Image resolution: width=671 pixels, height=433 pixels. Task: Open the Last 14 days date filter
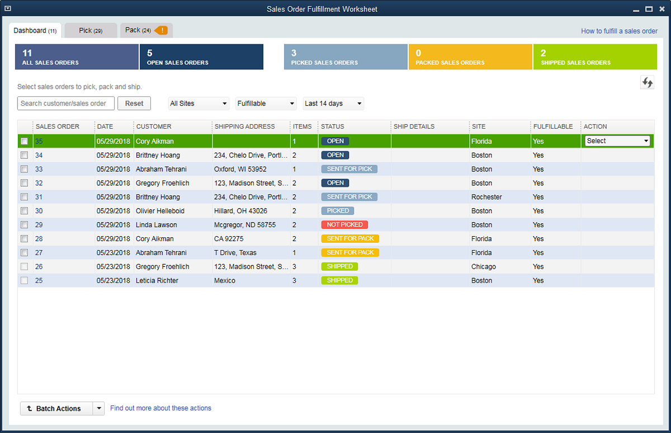click(333, 103)
